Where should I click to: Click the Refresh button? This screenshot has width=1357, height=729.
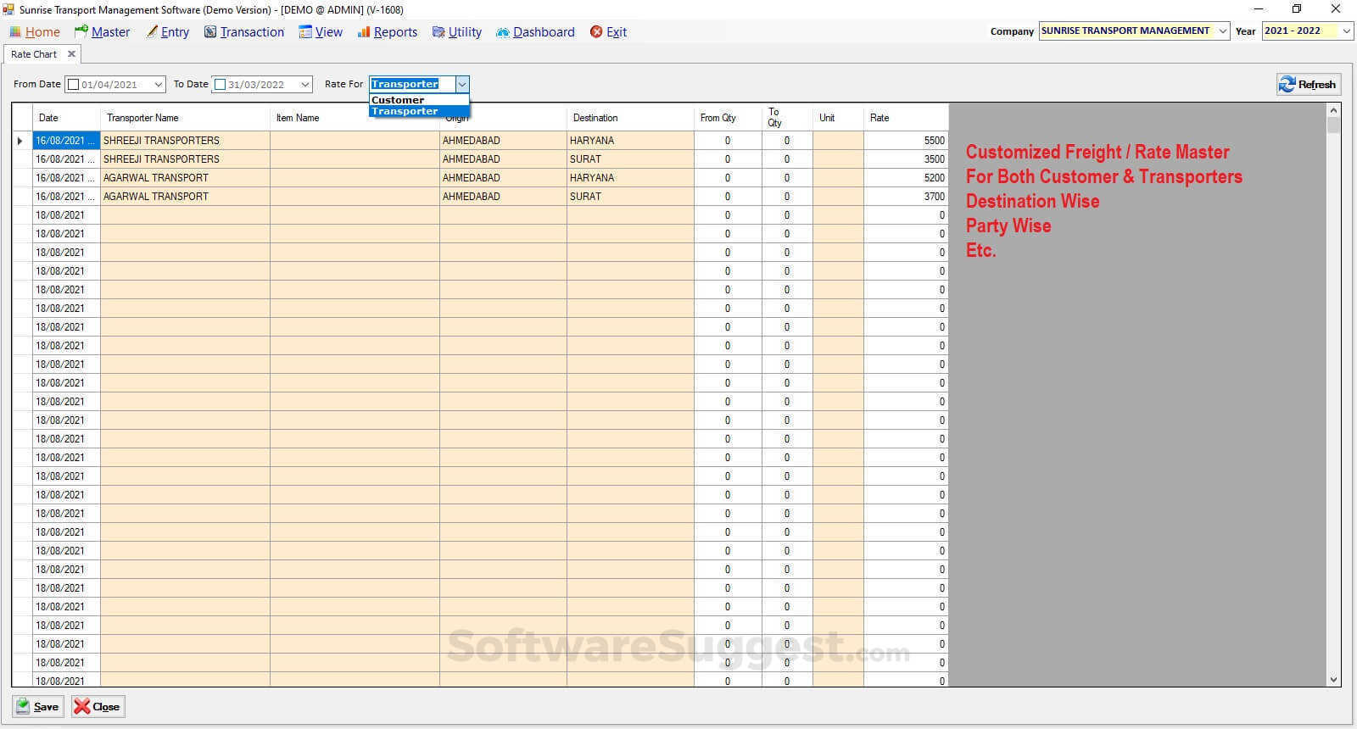[x=1309, y=84]
